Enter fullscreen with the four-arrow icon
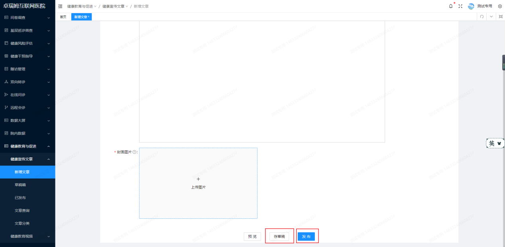Screen dimensions: 505x247 [x=460, y=6]
